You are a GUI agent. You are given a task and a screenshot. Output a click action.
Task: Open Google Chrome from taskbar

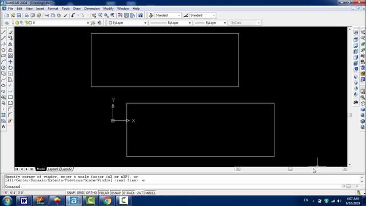(107, 201)
